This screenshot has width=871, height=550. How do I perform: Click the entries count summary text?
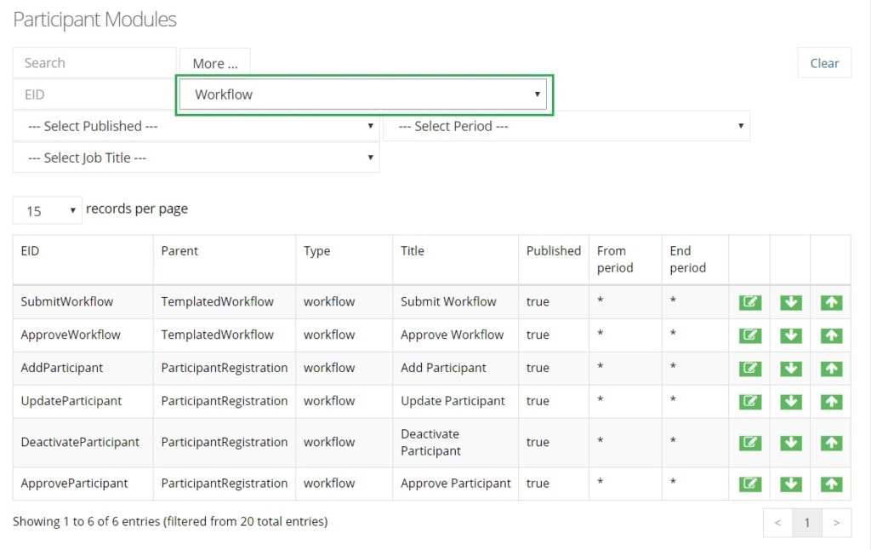click(x=170, y=522)
